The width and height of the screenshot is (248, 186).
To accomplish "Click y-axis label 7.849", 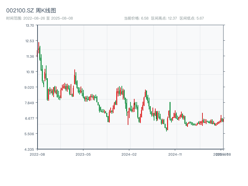I will (x=29, y=103).
